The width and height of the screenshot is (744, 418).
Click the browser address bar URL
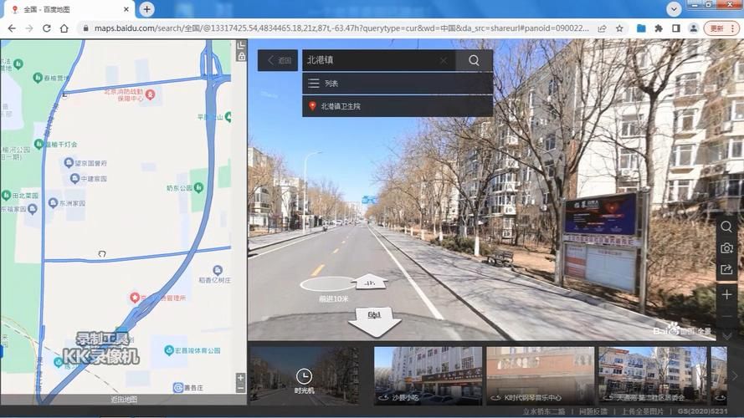click(335, 28)
